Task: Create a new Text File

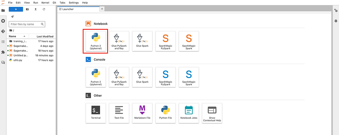Action: [119, 113]
